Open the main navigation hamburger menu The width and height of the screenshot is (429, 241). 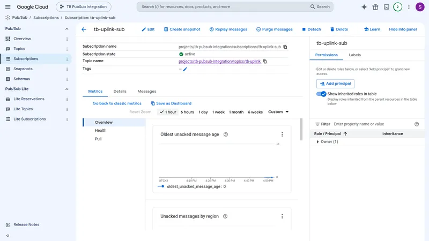(8, 7)
